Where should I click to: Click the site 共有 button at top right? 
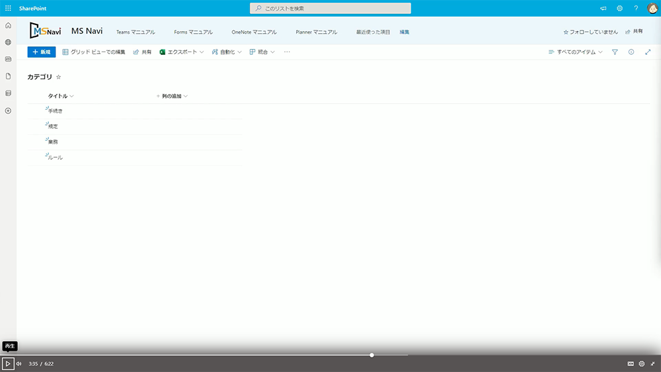click(634, 32)
